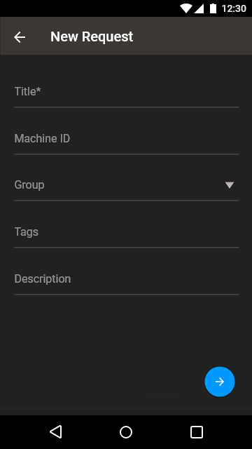Tap the 12:30 clock in status bar
The image size is (252, 449).
point(234,8)
